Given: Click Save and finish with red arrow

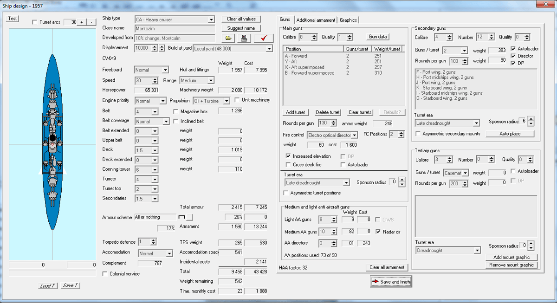Looking at the screenshot, I should [x=391, y=282].
